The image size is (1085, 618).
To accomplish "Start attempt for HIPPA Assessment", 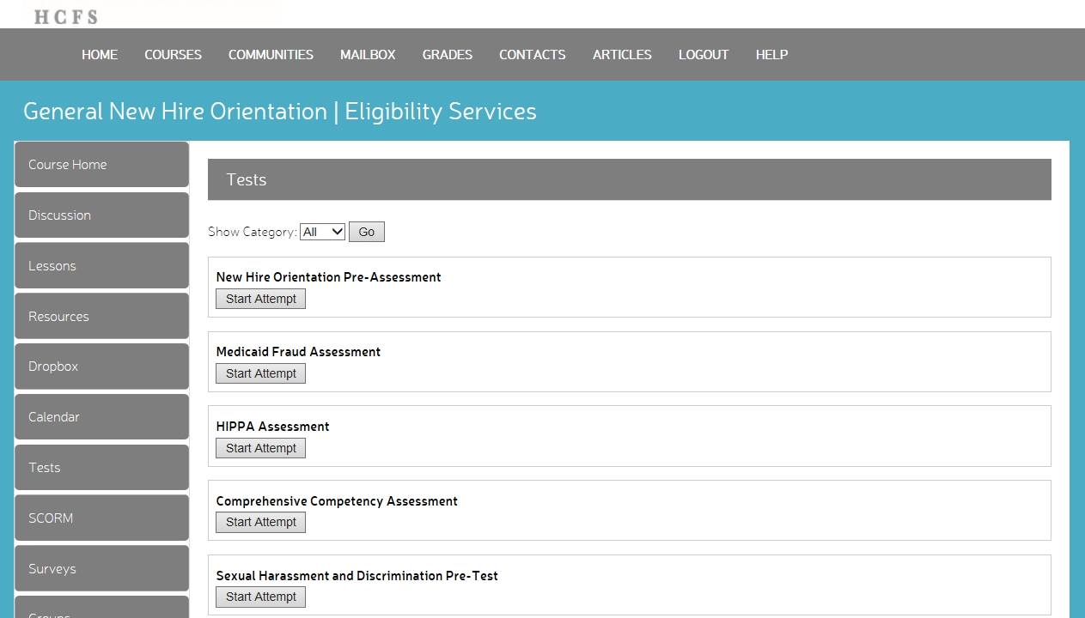I will [260, 448].
